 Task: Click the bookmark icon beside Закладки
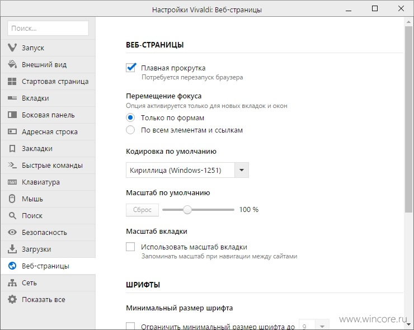click(x=12, y=148)
